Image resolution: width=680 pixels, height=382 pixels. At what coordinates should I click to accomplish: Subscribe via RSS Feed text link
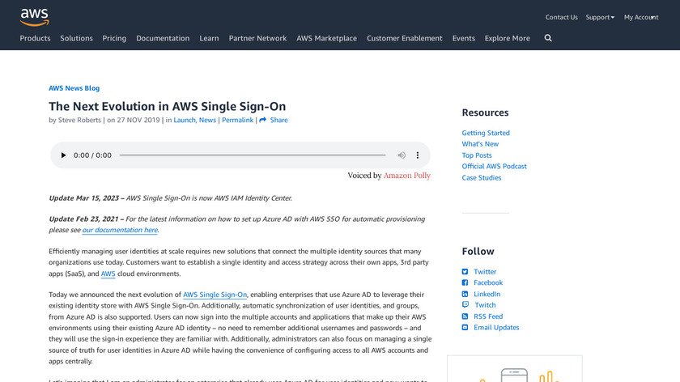coord(488,316)
